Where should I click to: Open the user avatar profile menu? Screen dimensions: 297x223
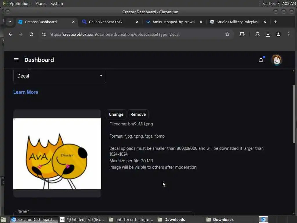click(x=276, y=60)
